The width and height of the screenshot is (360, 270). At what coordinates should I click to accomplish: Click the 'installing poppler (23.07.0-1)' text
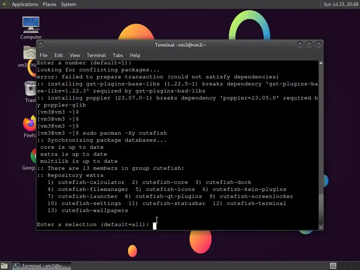point(99,98)
